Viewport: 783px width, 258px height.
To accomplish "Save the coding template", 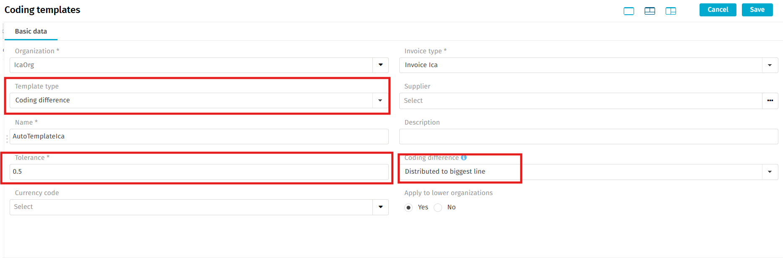I will (x=757, y=10).
